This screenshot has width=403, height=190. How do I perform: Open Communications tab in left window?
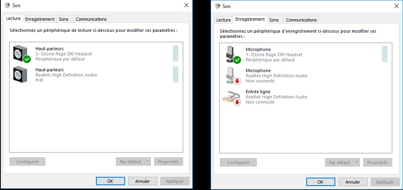[91, 19]
